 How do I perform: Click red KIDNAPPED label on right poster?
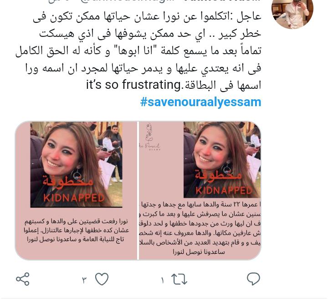[x=224, y=190]
